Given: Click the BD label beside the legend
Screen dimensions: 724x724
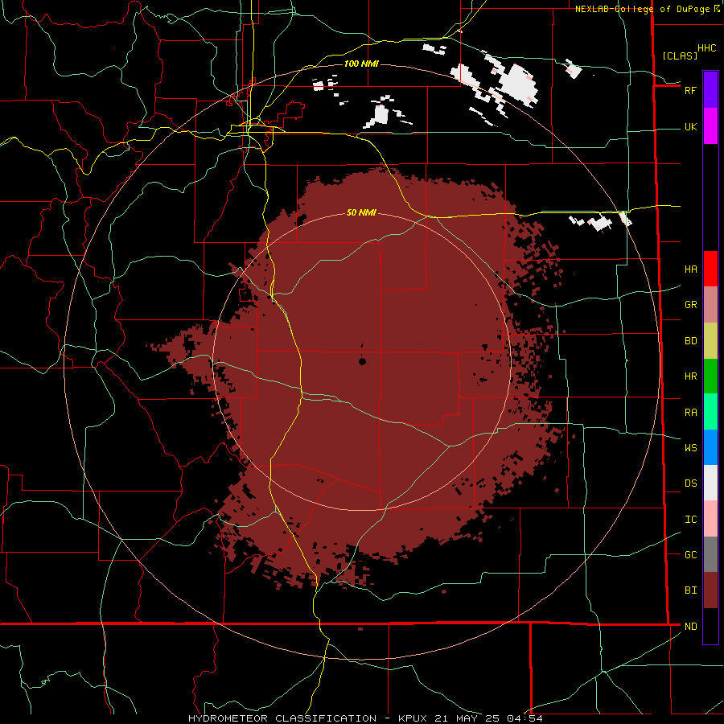Looking at the screenshot, I should point(691,341).
